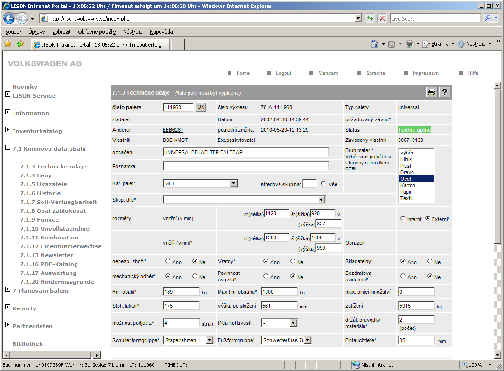Open the Stránka page menu
Screen dimensions: 504x371
click(x=438, y=44)
